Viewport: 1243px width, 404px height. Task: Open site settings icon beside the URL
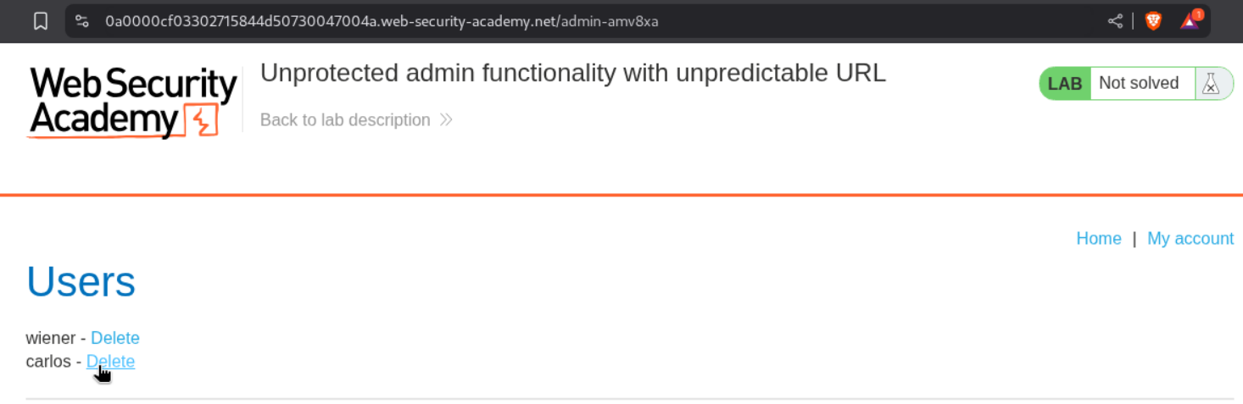point(82,21)
